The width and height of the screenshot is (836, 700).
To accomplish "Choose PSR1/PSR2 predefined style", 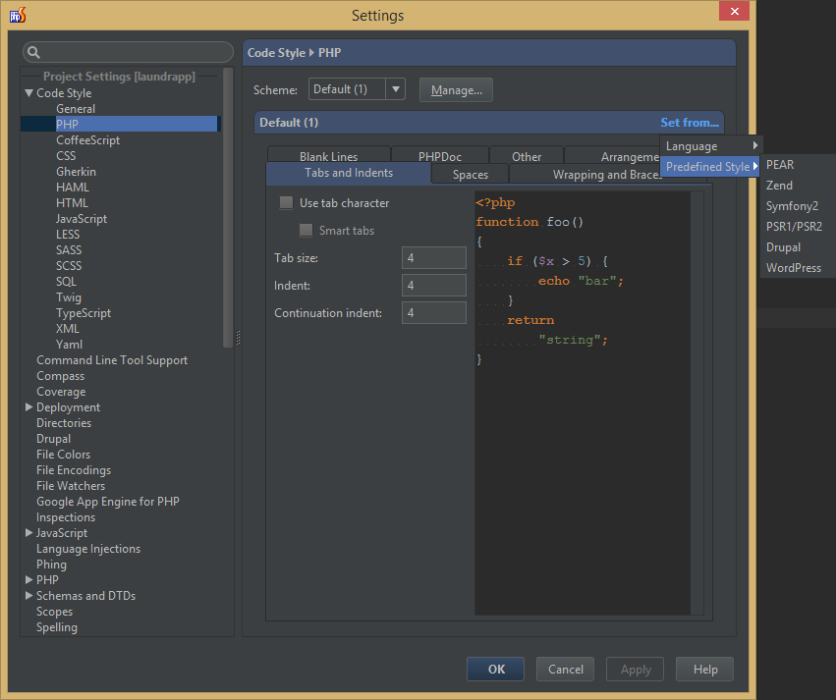I will [x=794, y=227].
